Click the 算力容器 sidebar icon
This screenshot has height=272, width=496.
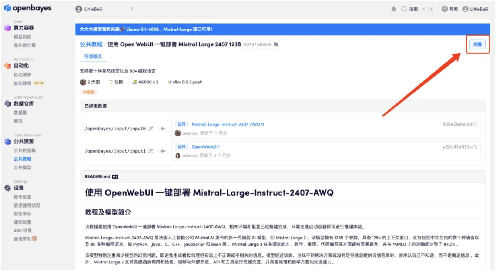coord(7,28)
